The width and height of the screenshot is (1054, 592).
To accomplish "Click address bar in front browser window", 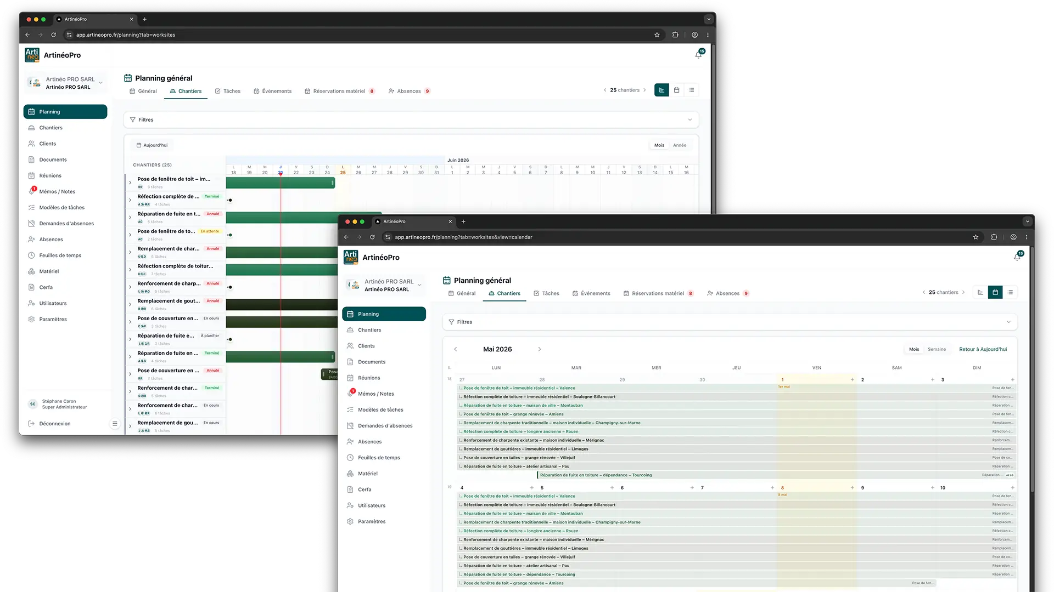I will 675,237.
